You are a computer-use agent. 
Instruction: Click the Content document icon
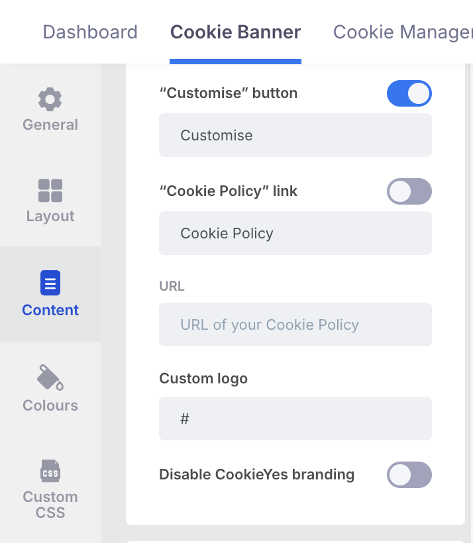click(50, 283)
